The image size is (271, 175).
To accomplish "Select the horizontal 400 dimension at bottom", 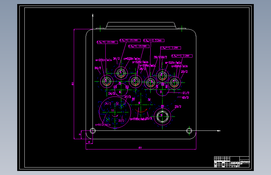I will (x=140, y=148).
